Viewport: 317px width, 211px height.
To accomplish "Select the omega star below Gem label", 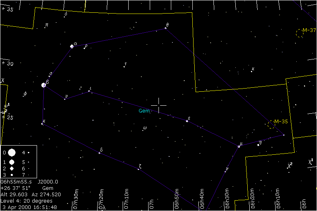I will (x=144, y=130).
